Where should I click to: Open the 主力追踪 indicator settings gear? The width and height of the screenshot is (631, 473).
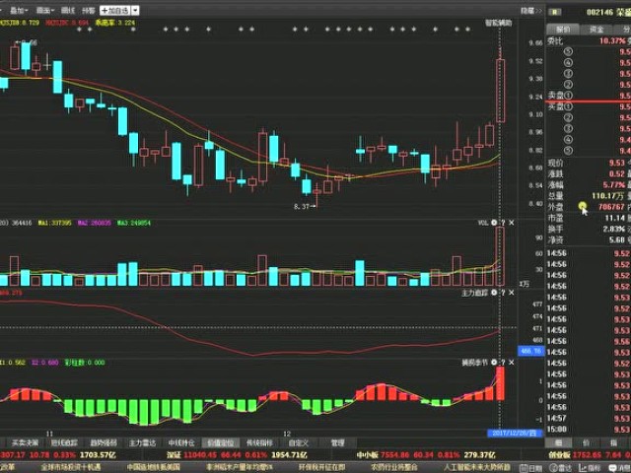[494, 293]
